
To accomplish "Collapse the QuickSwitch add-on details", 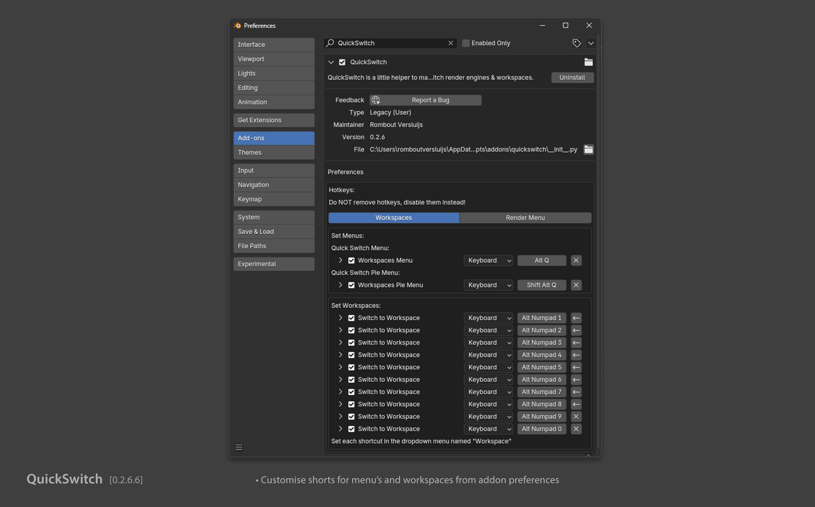I will [x=331, y=62].
